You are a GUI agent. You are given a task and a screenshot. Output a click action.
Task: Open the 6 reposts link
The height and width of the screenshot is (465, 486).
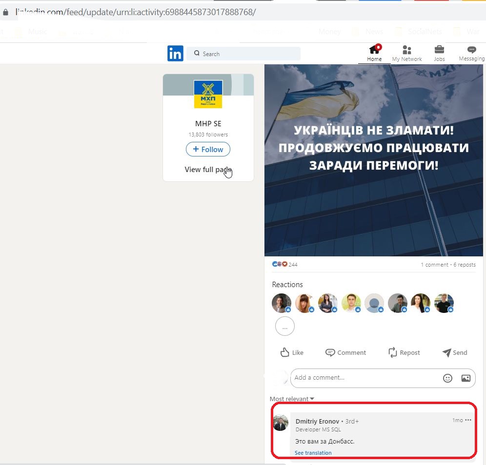465,265
